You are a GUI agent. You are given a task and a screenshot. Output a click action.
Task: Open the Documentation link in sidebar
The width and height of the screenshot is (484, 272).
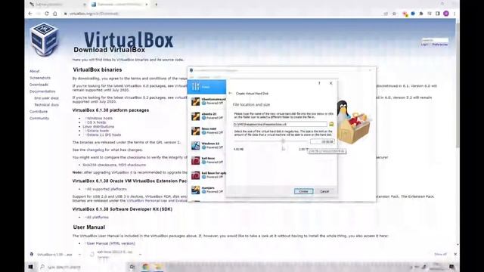[42, 91]
